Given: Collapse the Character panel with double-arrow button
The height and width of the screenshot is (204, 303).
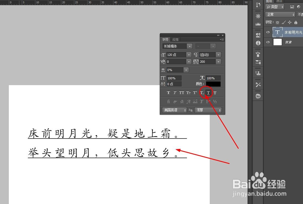Looking at the screenshot, I should (218, 35).
